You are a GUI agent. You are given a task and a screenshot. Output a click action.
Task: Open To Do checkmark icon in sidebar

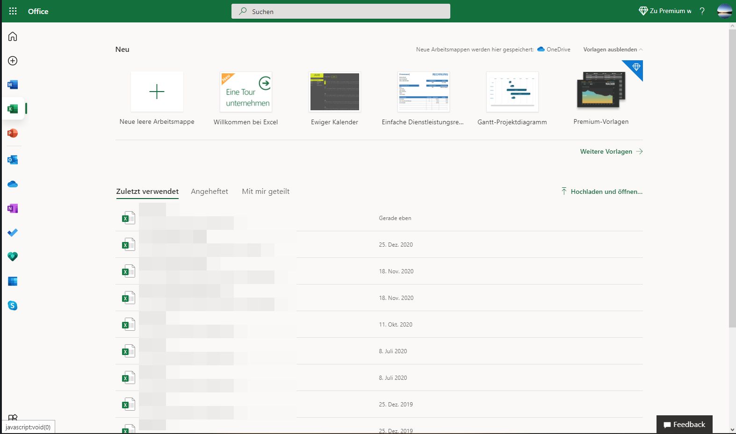click(x=13, y=233)
